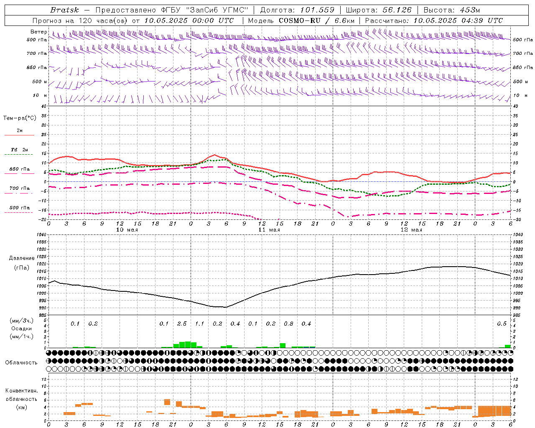The width and height of the screenshot is (535, 428).
Task: Click "Рассчитано: 10.05.2025 04:39 UTC" timestamp
Action: (x=434, y=20)
